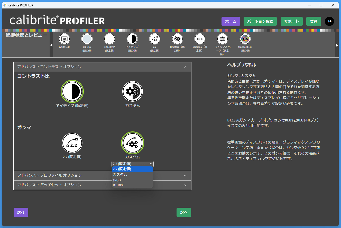Select 2.2 (既定値) gamma option
The image size is (341, 228).
pos(72,143)
